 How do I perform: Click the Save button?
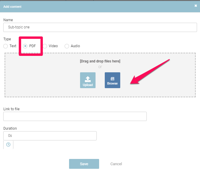coord(84,164)
